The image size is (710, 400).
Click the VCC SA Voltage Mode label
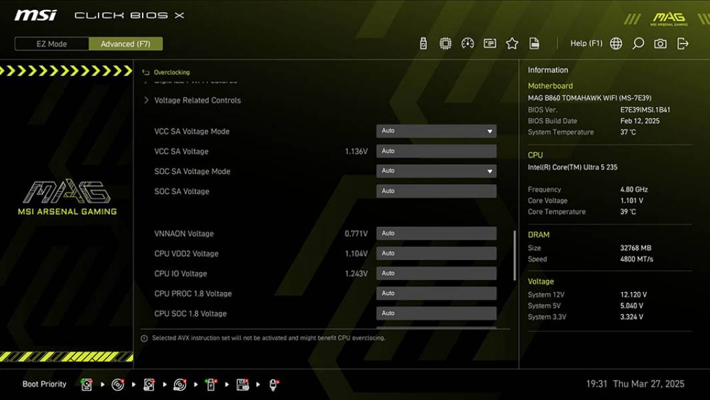pyautogui.click(x=191, y=131)
